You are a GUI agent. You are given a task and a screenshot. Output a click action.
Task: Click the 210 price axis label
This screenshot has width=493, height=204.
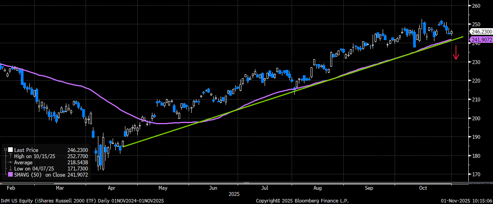pos(476,99)
